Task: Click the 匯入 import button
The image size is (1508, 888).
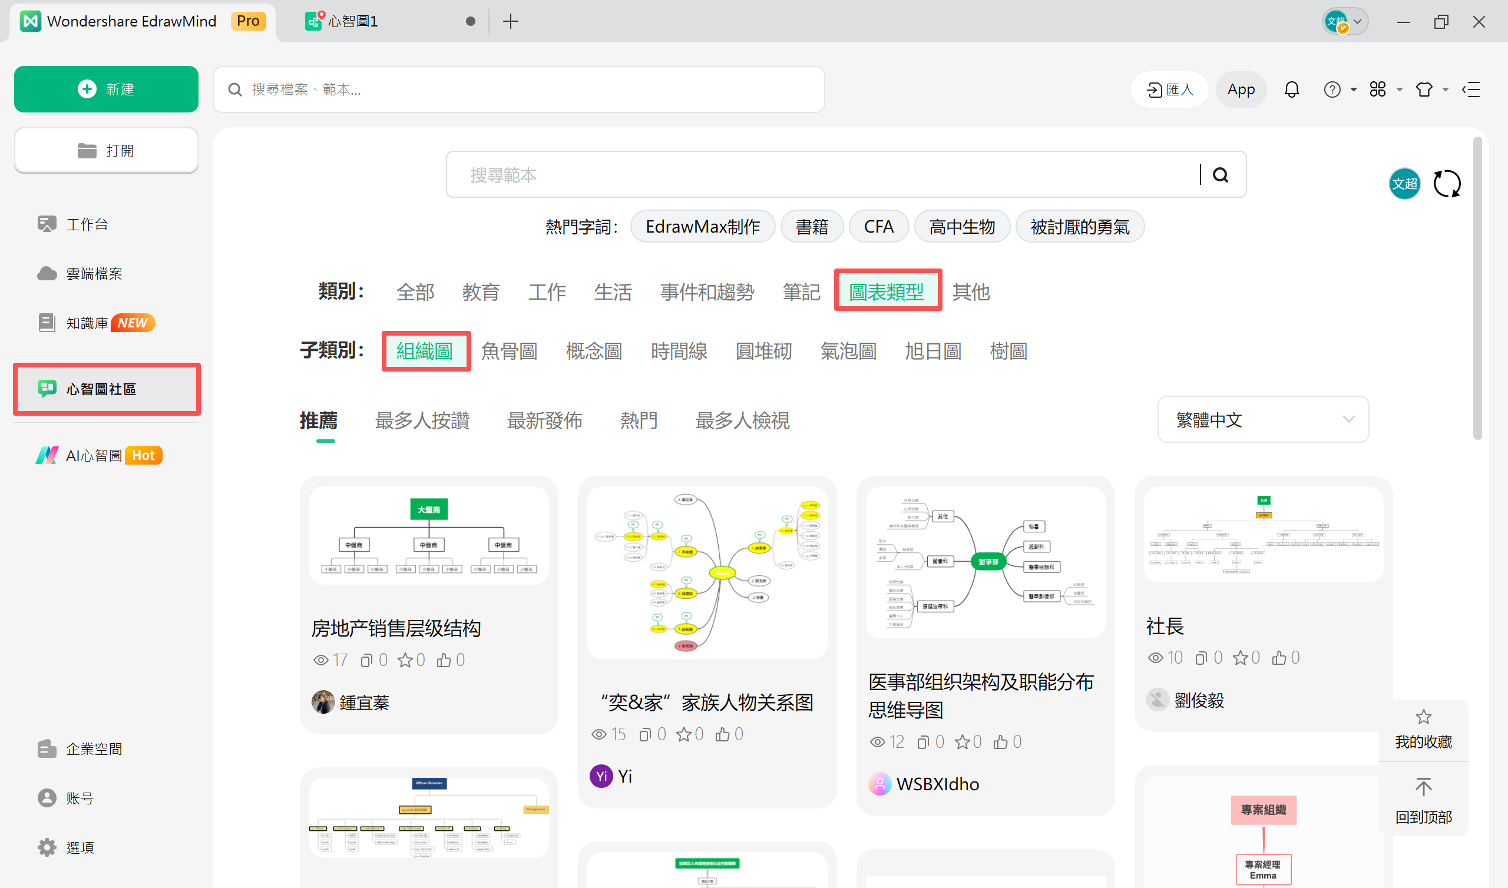Action: click(1169, 90)
